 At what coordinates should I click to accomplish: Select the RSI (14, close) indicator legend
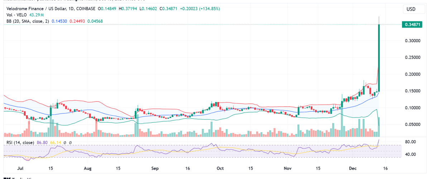(x=20, y=142)
